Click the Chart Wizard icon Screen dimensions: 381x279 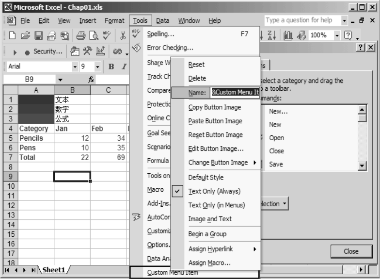click(x=288, y=35)
